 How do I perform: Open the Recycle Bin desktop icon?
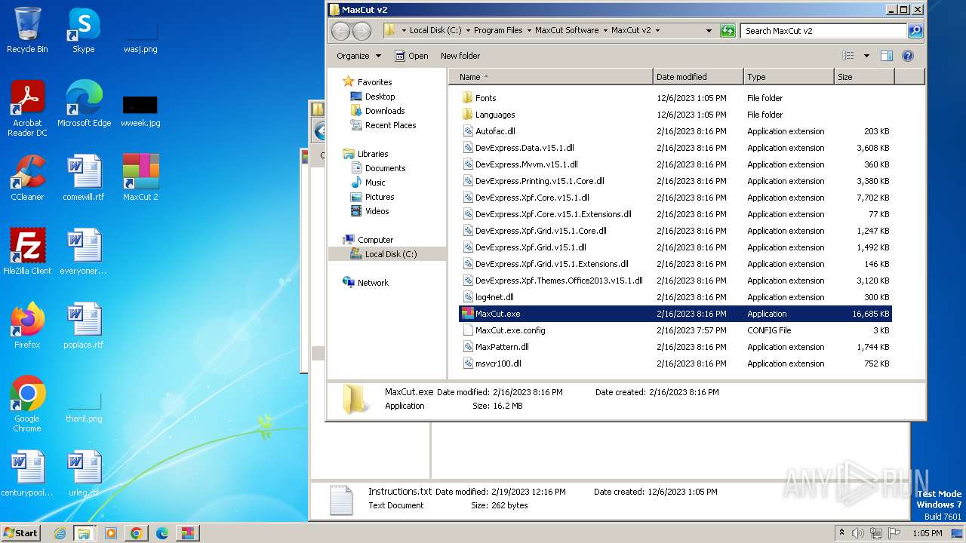click(x=27, y=30)
